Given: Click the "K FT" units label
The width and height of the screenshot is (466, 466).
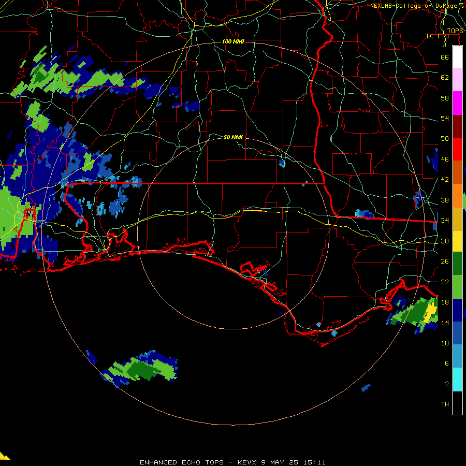Looking at the screenshot, I should click(438, 36).
